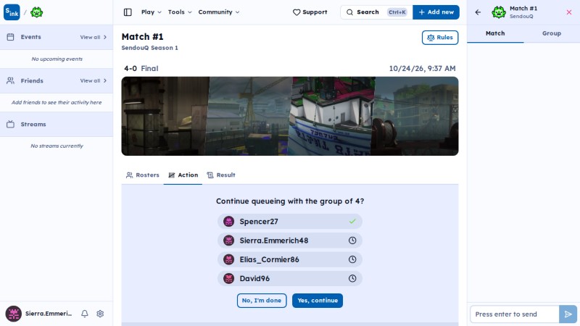Select the Match chat tab
The width and height of the screenshot is (580, 326).
click(495, 33)
